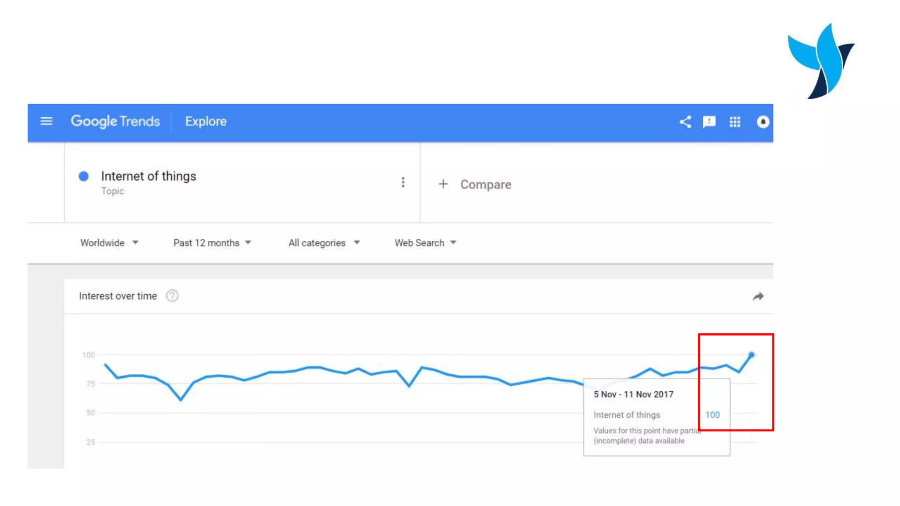The image size is (900, 506).
Task: Open the hamburger navigation menu
Action: click(x=46, y=121)
